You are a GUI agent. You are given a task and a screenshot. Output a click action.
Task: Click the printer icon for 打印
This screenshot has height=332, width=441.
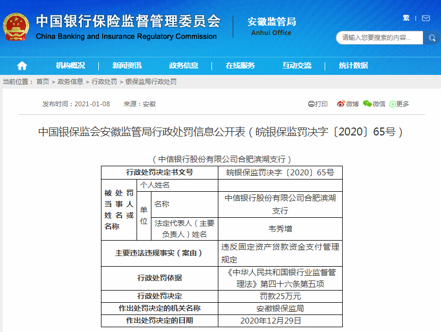[x=311, y=104]
